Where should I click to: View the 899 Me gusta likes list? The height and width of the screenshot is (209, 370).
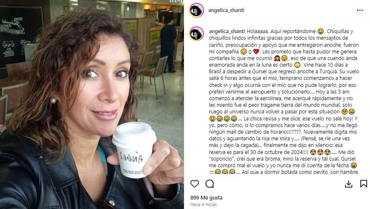206,198
